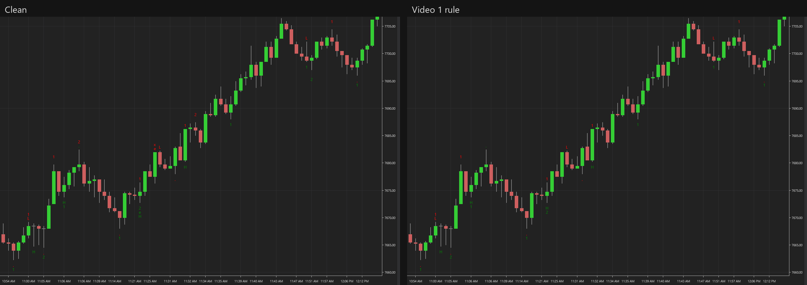
Task: Select 7685.00 on the Video 1 rule price axis
Action: click(x=797, y=136)
